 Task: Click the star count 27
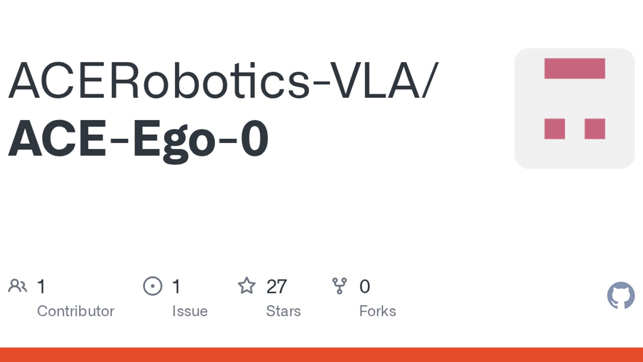pos(277,287)
